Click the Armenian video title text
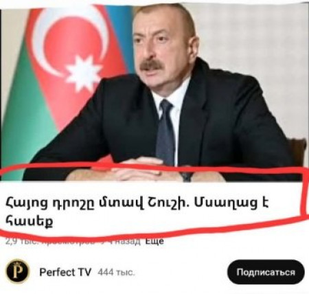This screenshot has width=309, height=294. click(137, 212)
